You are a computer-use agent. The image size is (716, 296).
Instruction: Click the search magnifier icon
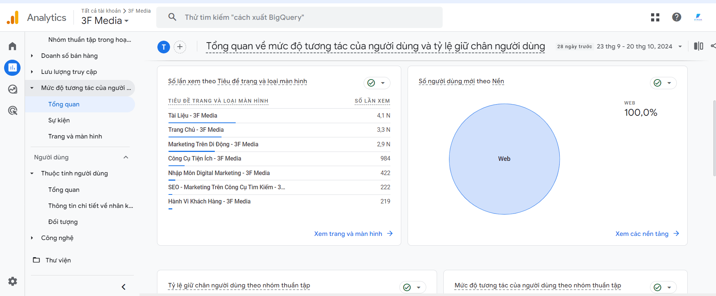click(x=172, y=17)
